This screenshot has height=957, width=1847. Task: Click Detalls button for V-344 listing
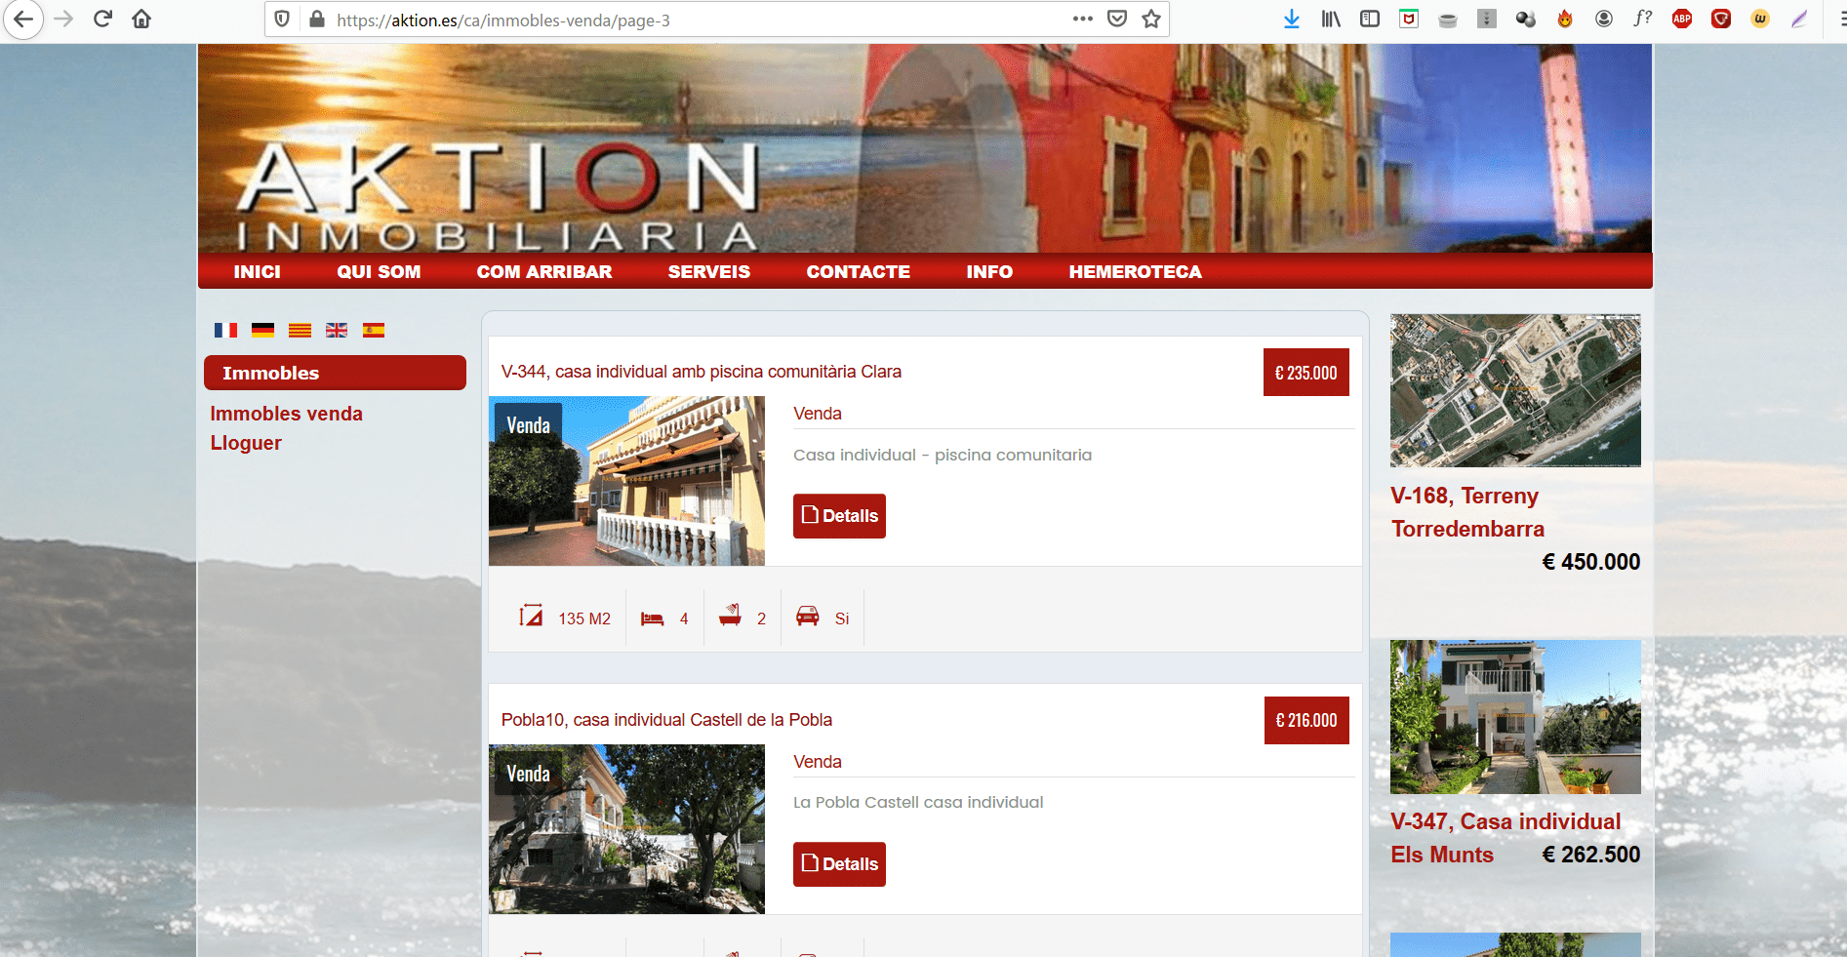point(839,516)
